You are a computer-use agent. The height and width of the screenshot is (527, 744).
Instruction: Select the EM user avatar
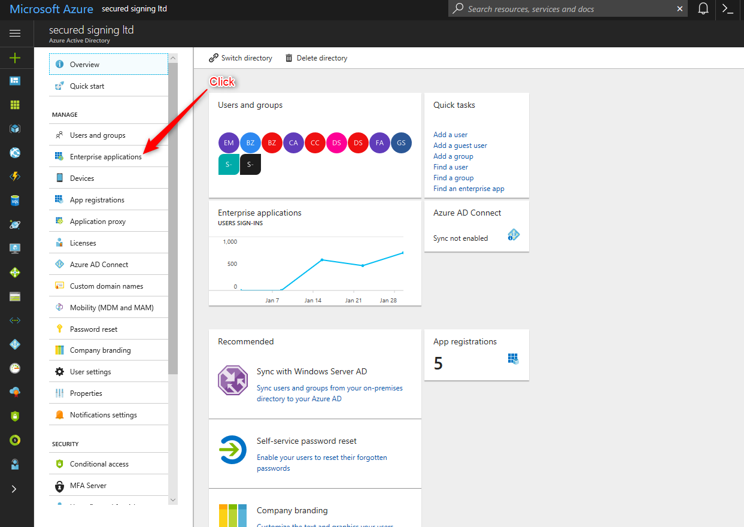[229, 143]
